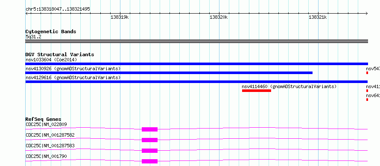This screenshot has width=380, height=166.
Task: Open the nsv4114460 (gnomADStructuralVariants) label
Action: click(289, 86)
